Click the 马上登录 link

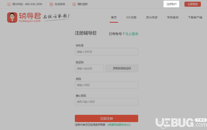[x=132, y=34]
